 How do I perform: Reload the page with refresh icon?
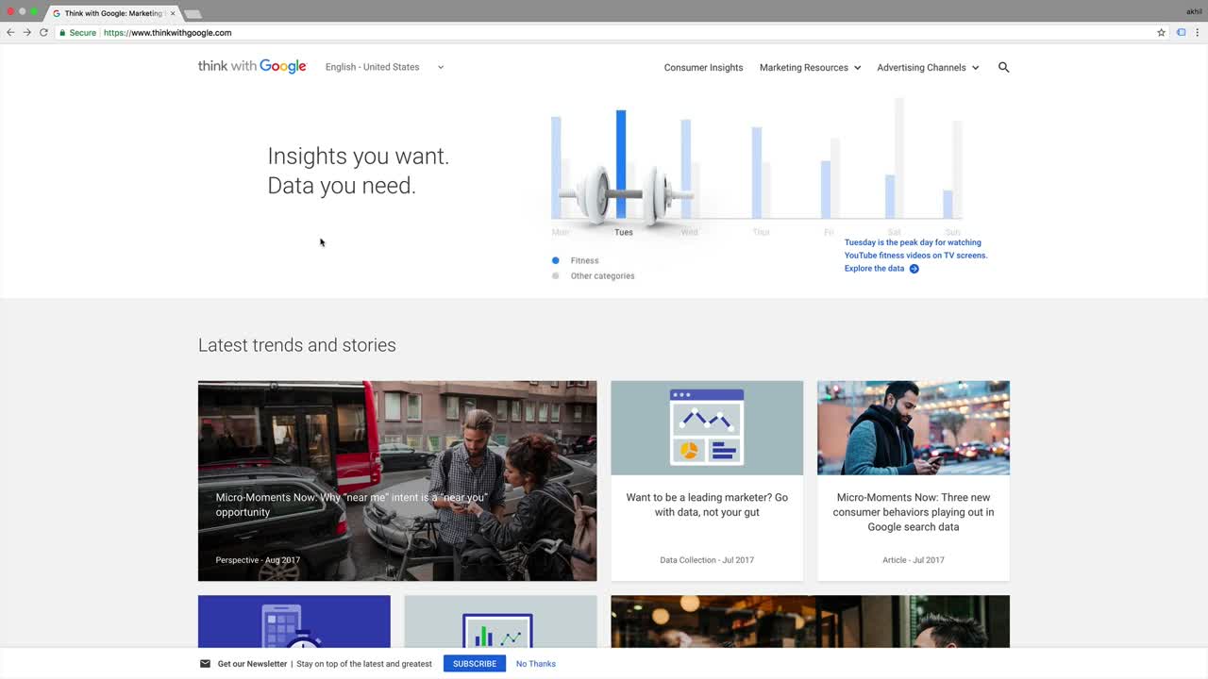pos(43,32)
